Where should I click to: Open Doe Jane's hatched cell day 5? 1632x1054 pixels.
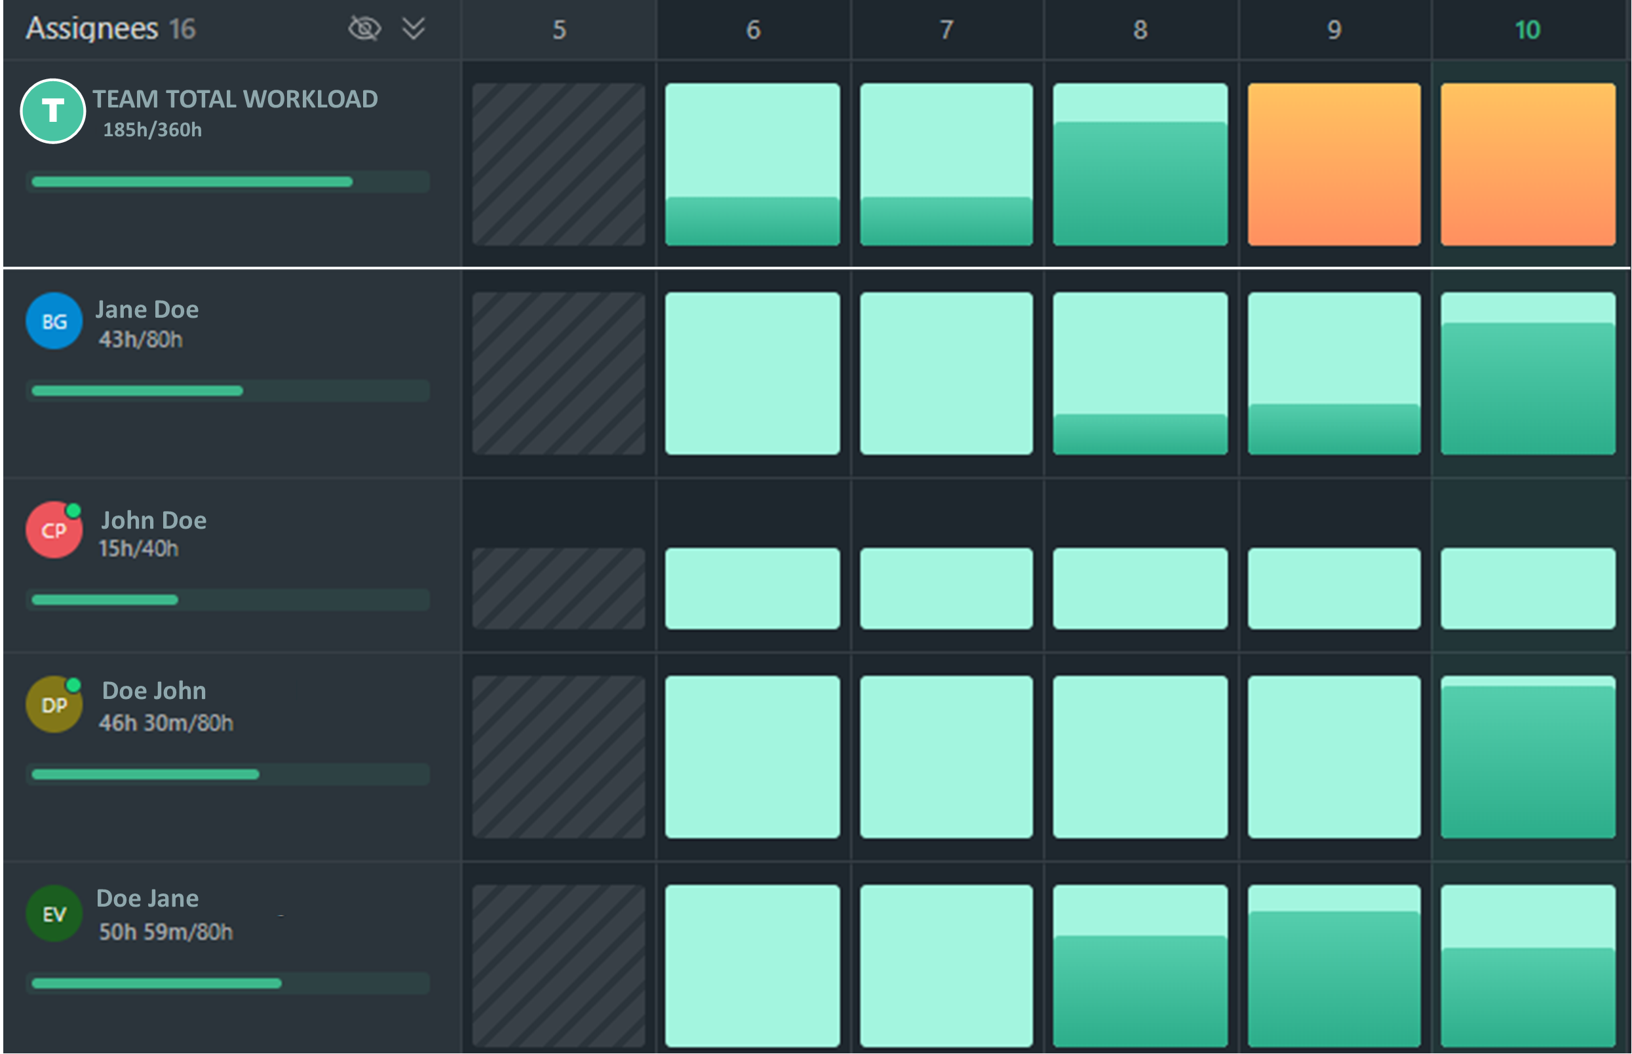point(559,966)
